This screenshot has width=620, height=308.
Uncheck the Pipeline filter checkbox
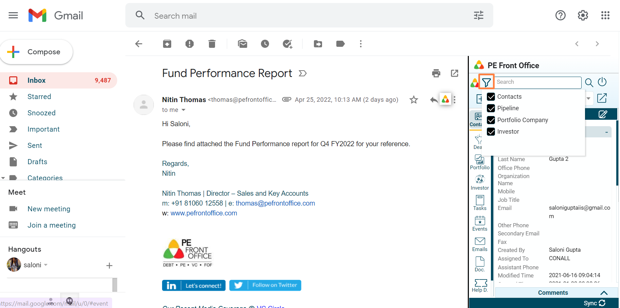point(491,108)
